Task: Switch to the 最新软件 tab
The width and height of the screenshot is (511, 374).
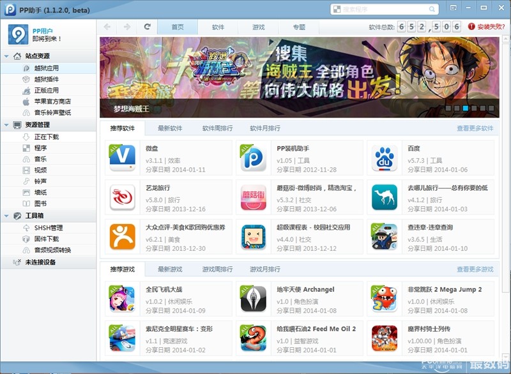Action: tap(170, 128)
